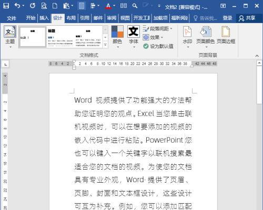This screenshot has height=210, width=263.
Task: Switch to the Insert (插入) tab
Action: point(44,18)
